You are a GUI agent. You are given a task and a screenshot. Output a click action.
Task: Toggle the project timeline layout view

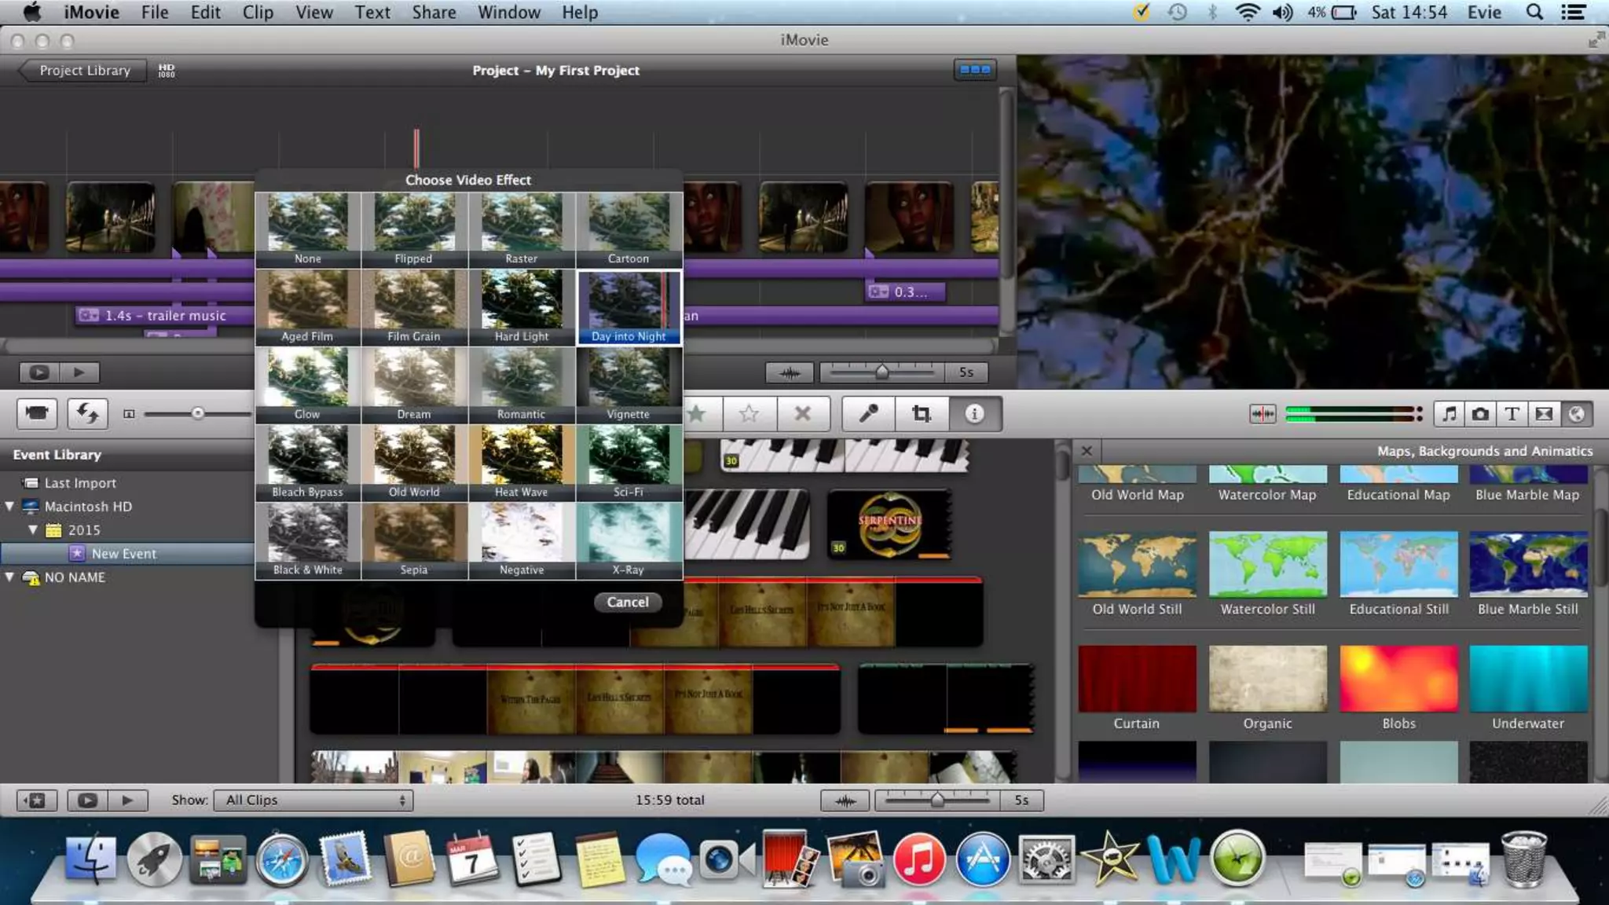point(975,70)
